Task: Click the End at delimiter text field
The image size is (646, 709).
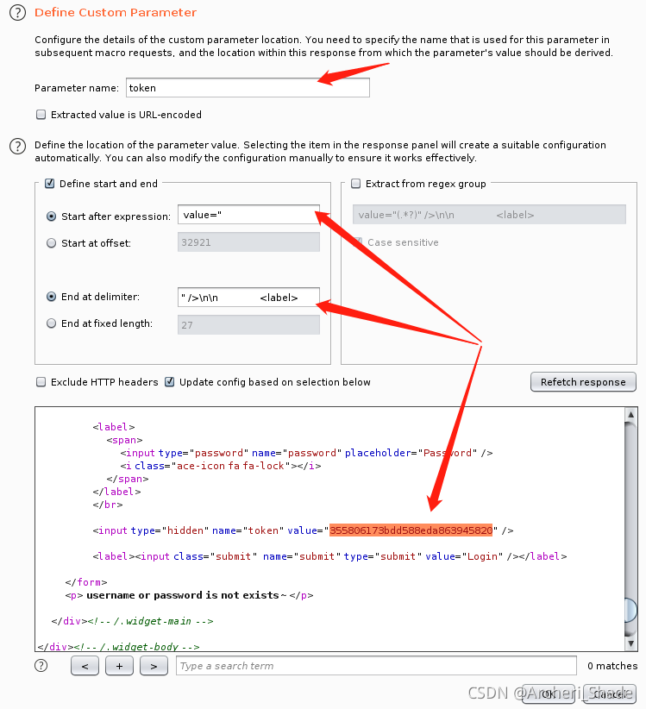Action: tap(248, 298)
